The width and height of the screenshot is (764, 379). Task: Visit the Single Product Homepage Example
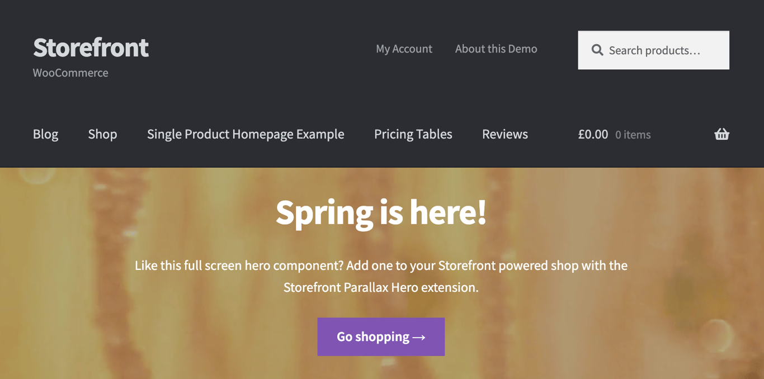[245, 134]
